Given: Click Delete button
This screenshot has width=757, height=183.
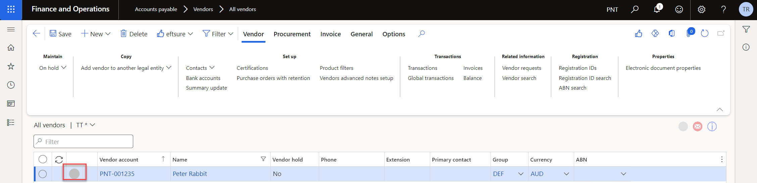Looking at the screenshot, I should [134, 34].
